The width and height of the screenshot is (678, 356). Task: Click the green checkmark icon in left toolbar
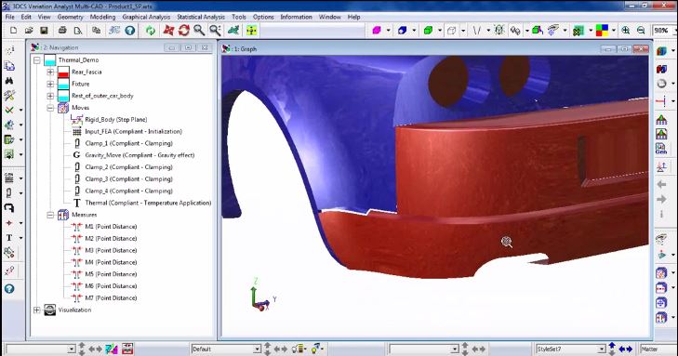[9, 111]
